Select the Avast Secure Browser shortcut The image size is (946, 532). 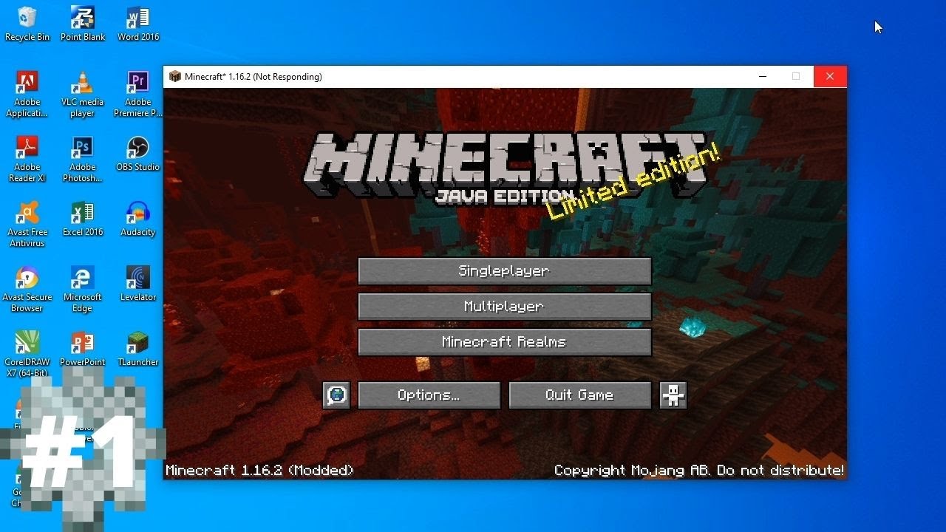[27, 290]
